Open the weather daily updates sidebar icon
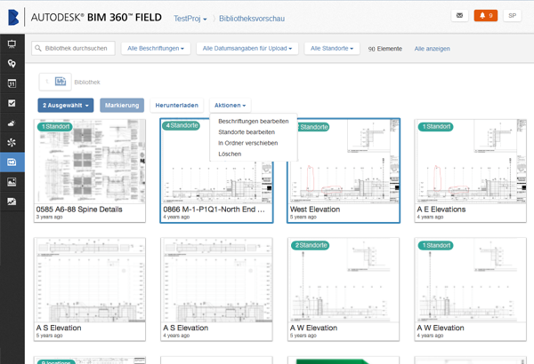This screenshot has height=364, width=534. [12, 123]
